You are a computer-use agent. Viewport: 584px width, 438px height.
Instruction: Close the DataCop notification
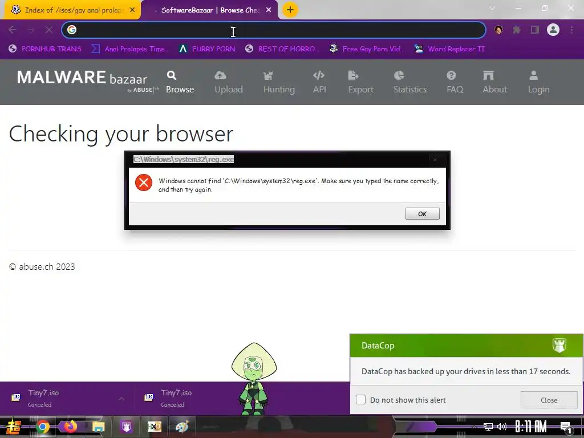[x=549, y=400]
